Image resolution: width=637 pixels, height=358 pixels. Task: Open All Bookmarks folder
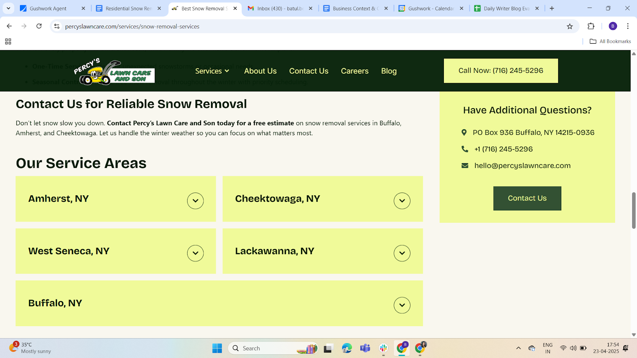point(610,41)
